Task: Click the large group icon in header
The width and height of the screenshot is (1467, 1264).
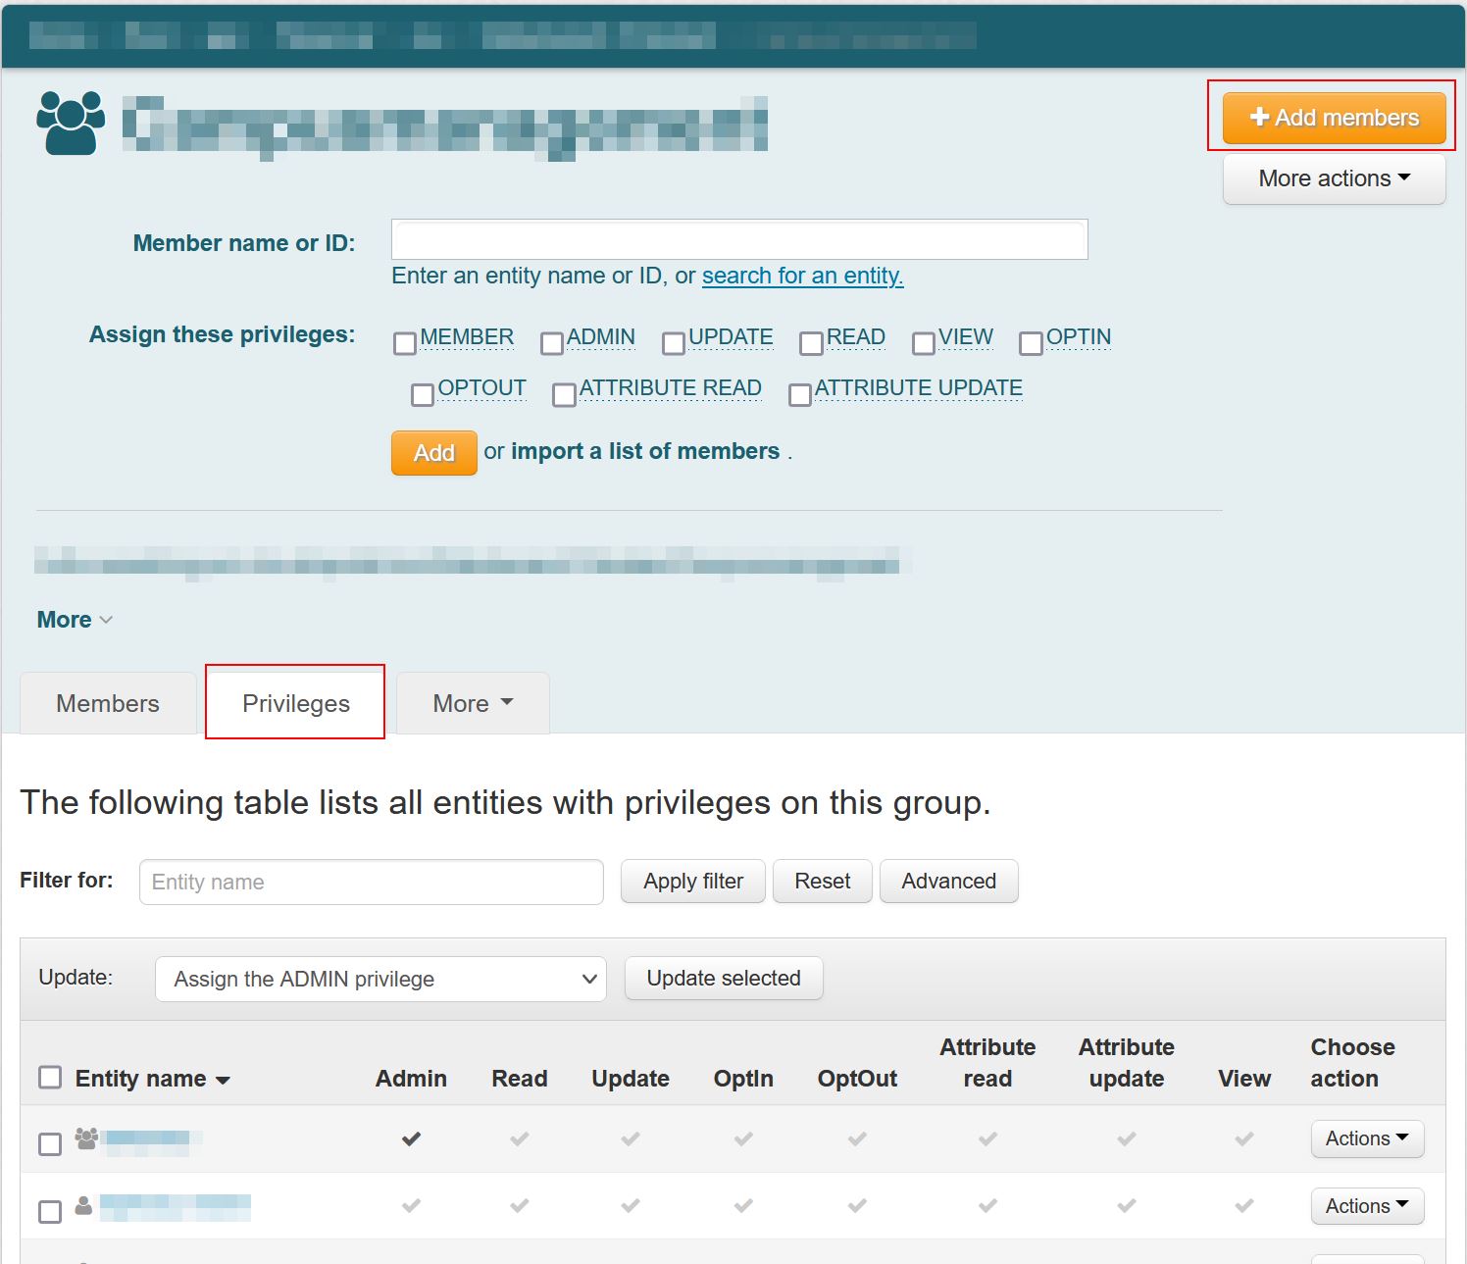Action: [x=71, y=123]
